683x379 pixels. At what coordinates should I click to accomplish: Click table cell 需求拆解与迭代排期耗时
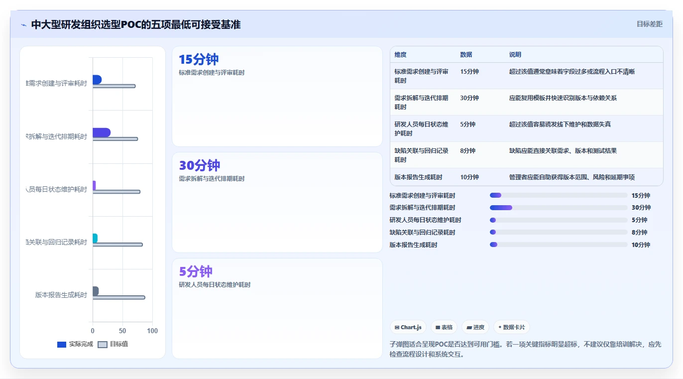coord(422,103)
